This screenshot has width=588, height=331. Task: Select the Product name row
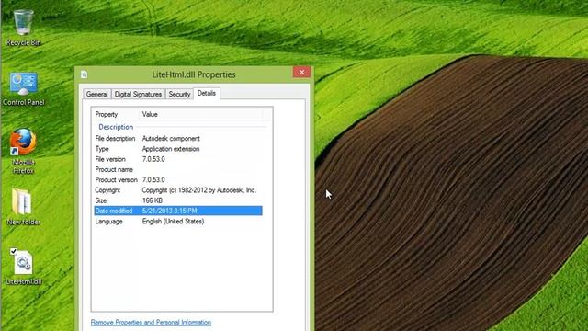(178, 169)
